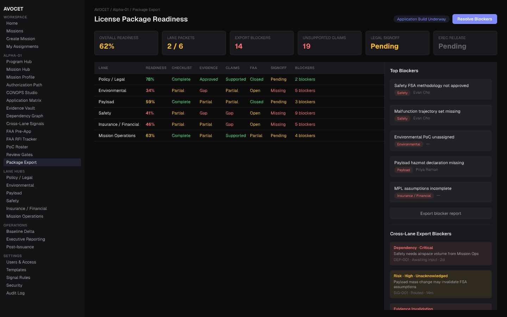Screen dimensions: 507x317
Task: Click the "78%" readiness value
Action: tap(150, 79)
